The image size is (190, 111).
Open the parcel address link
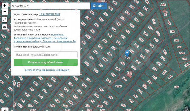[x=45, y=38]
